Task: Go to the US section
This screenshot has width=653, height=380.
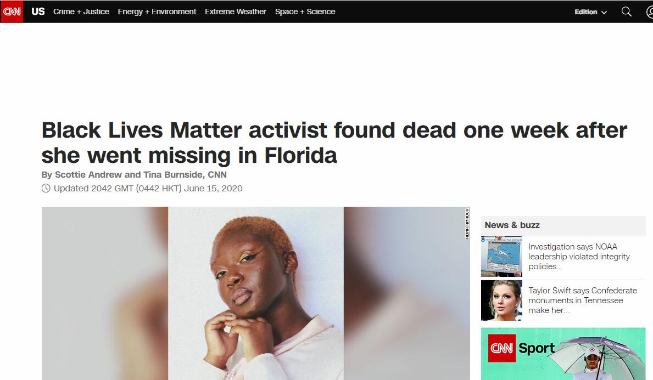Action: click(x=38, y=12)
